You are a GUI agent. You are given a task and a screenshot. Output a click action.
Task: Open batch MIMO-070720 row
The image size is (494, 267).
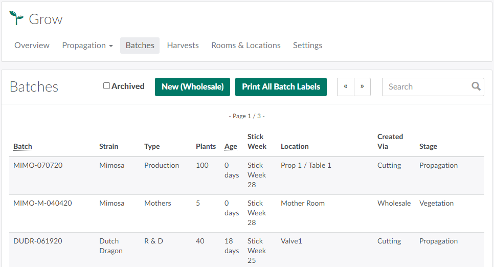pos(38,165)
